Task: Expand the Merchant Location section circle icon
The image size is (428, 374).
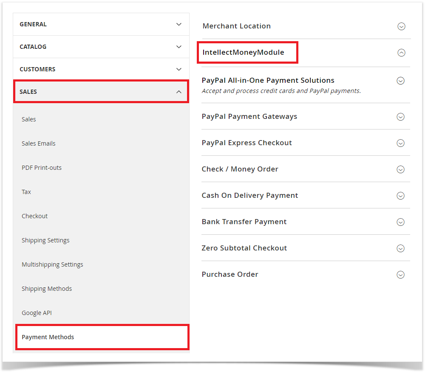Action: click(401, 26)
